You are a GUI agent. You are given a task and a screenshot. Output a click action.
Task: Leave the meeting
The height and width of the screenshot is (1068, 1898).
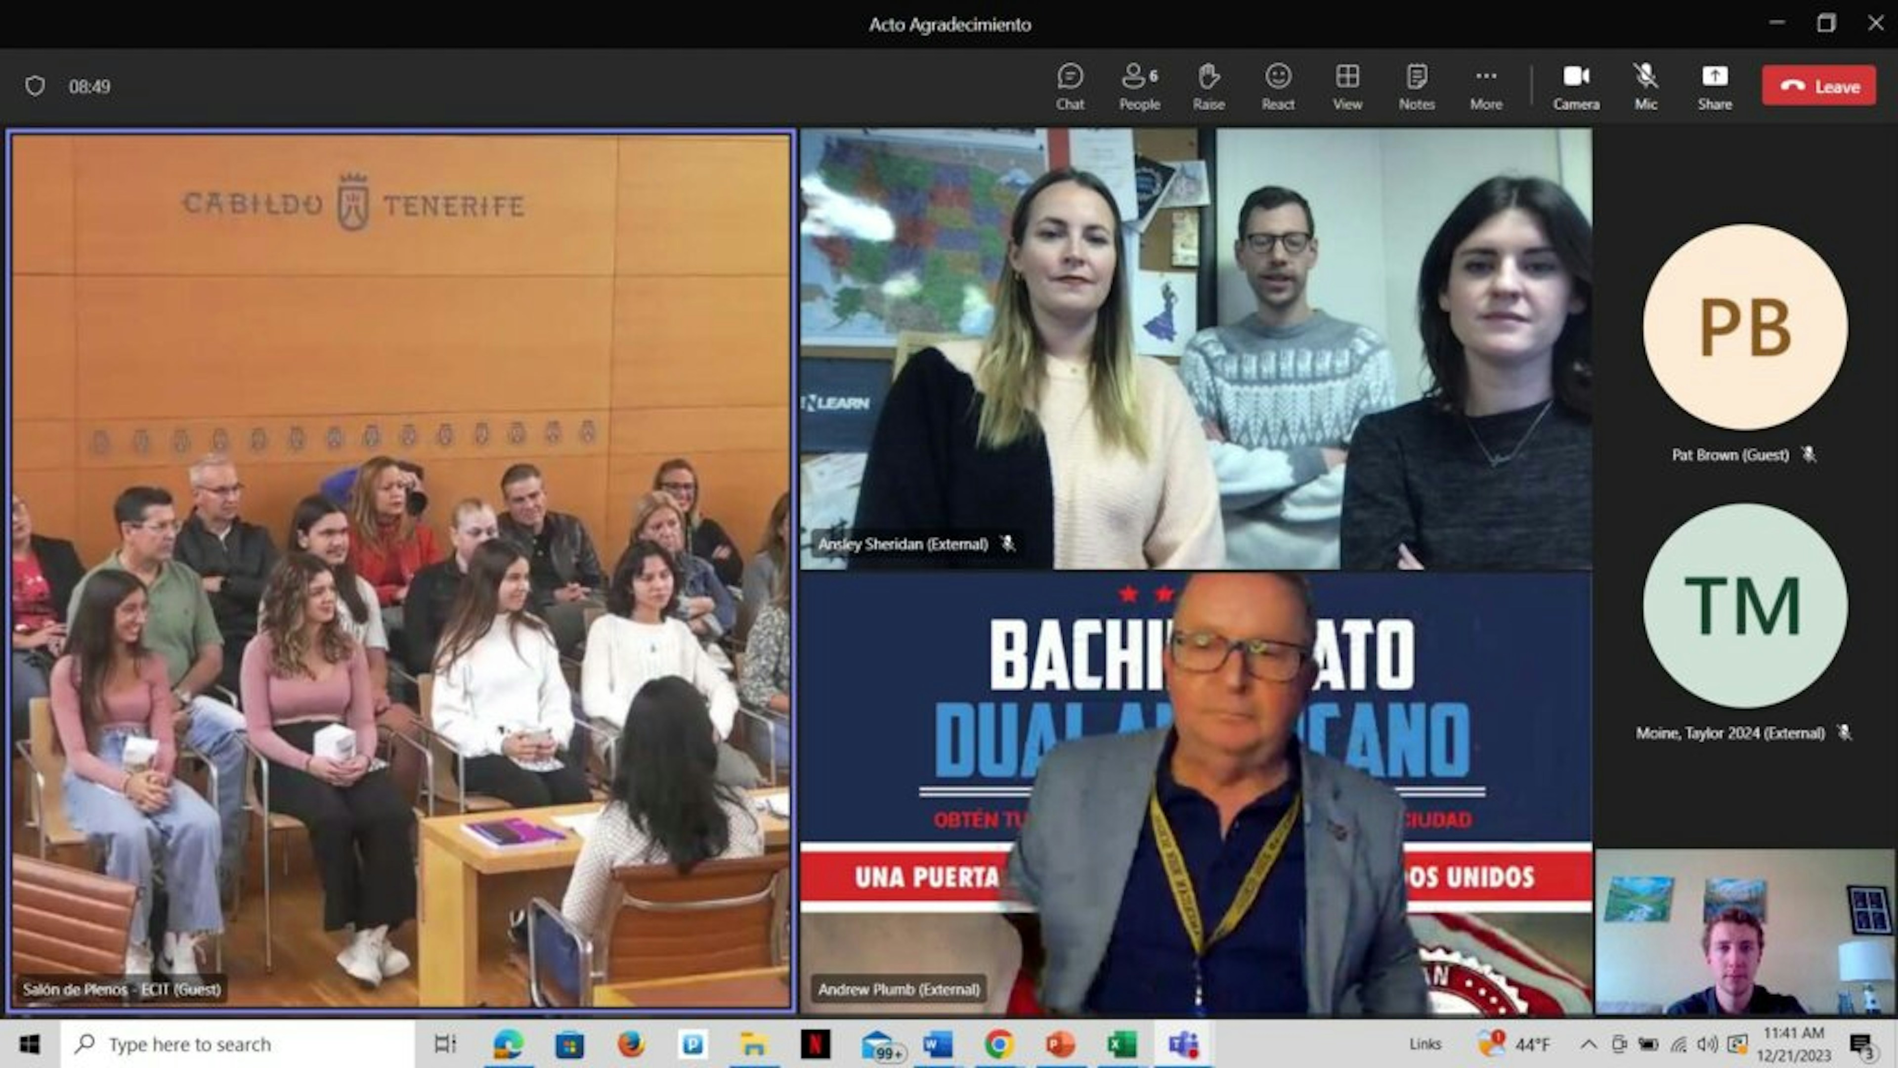click(x=1818, y=86)
